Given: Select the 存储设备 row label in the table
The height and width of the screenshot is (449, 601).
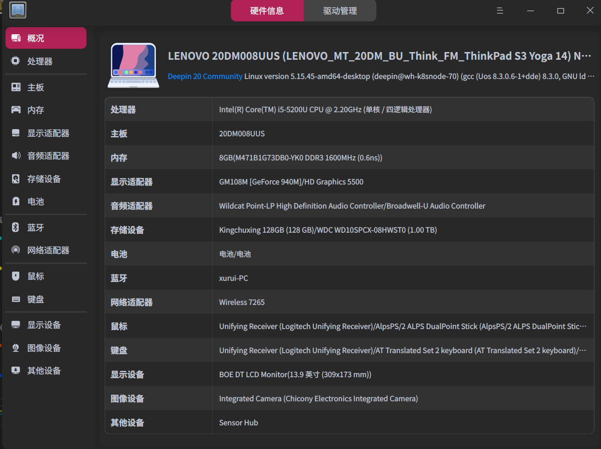Looking at the screenshot, I should pos(127,230).
